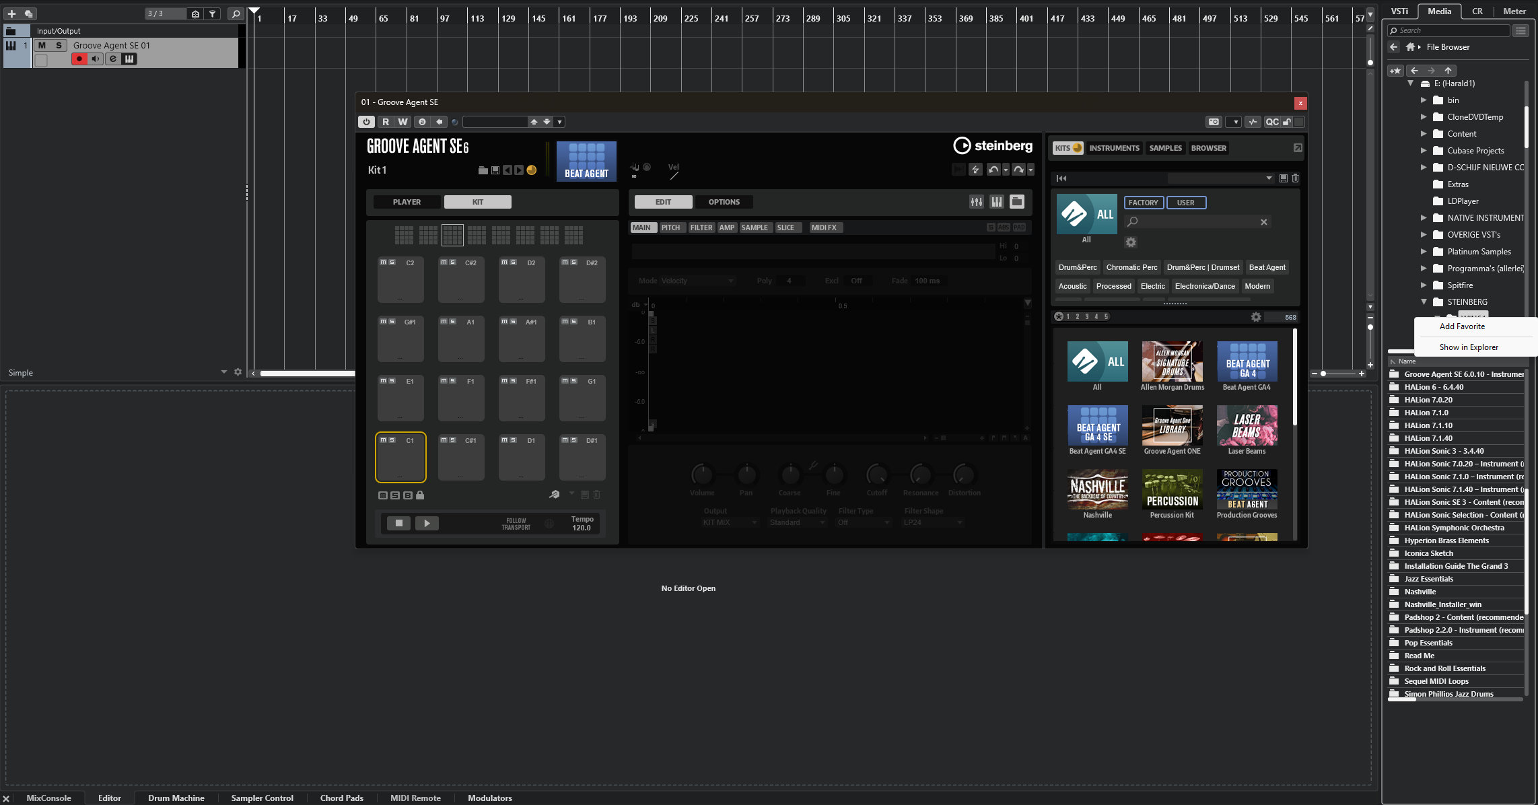Viewport: 1538px width, 805px height.
Task: Click delete trash icon in kits preset bar
Action: [1296, 178]
